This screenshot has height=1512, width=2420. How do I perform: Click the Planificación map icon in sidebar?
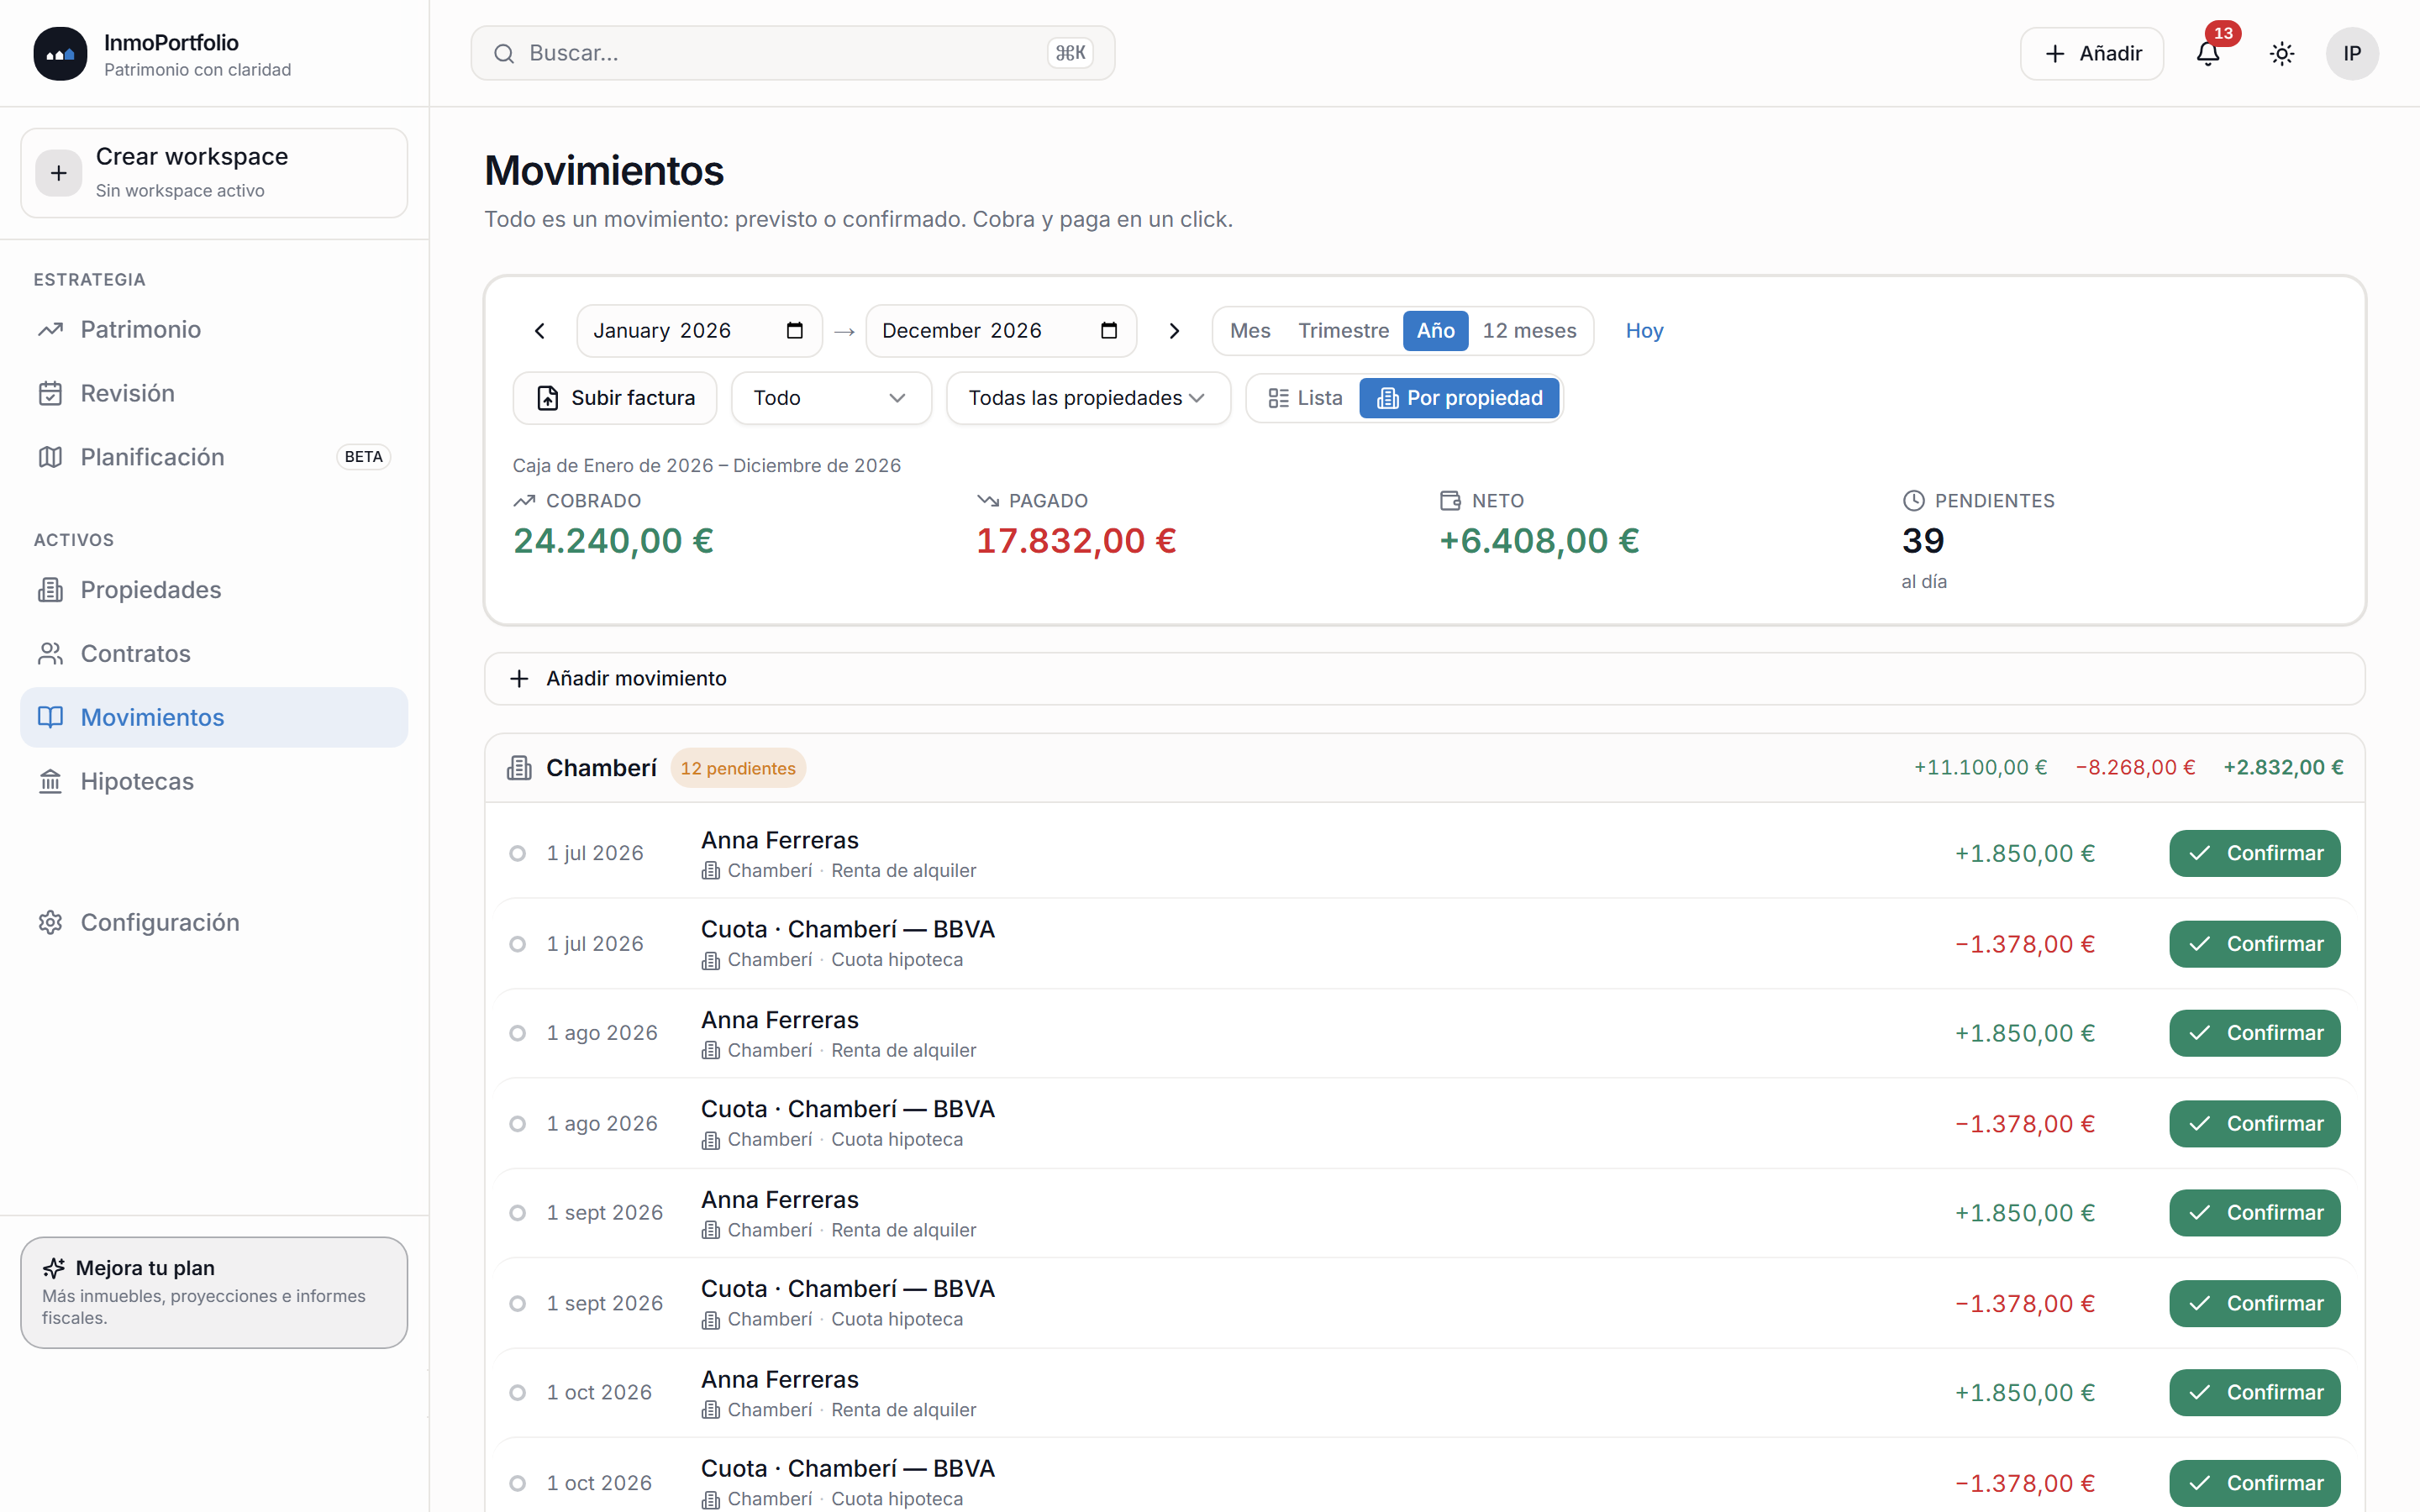click(x=50, y=457)
